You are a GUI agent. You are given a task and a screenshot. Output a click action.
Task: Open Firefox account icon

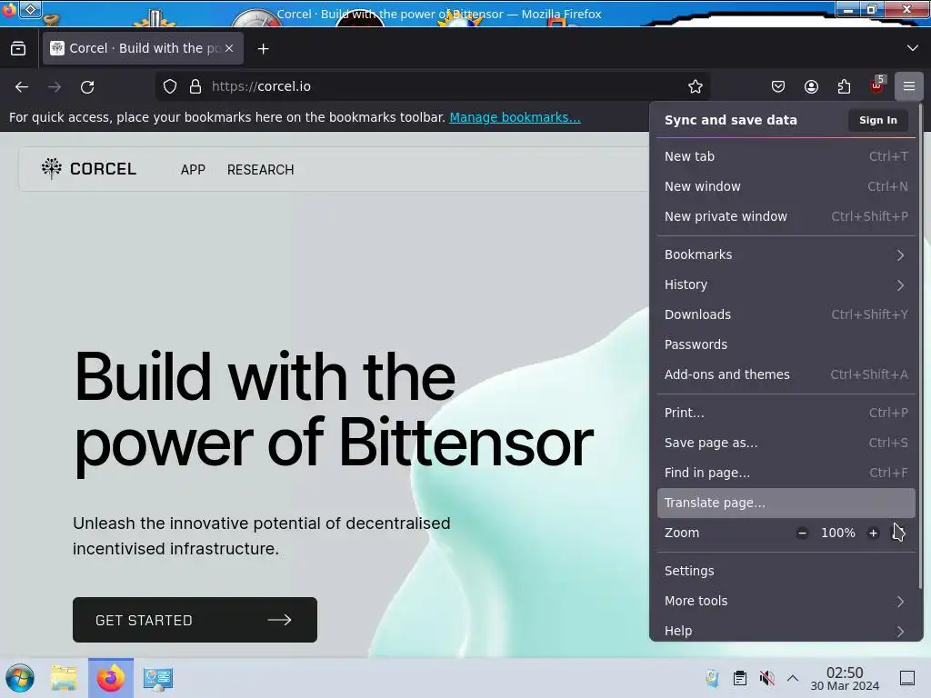coord(811,86)
